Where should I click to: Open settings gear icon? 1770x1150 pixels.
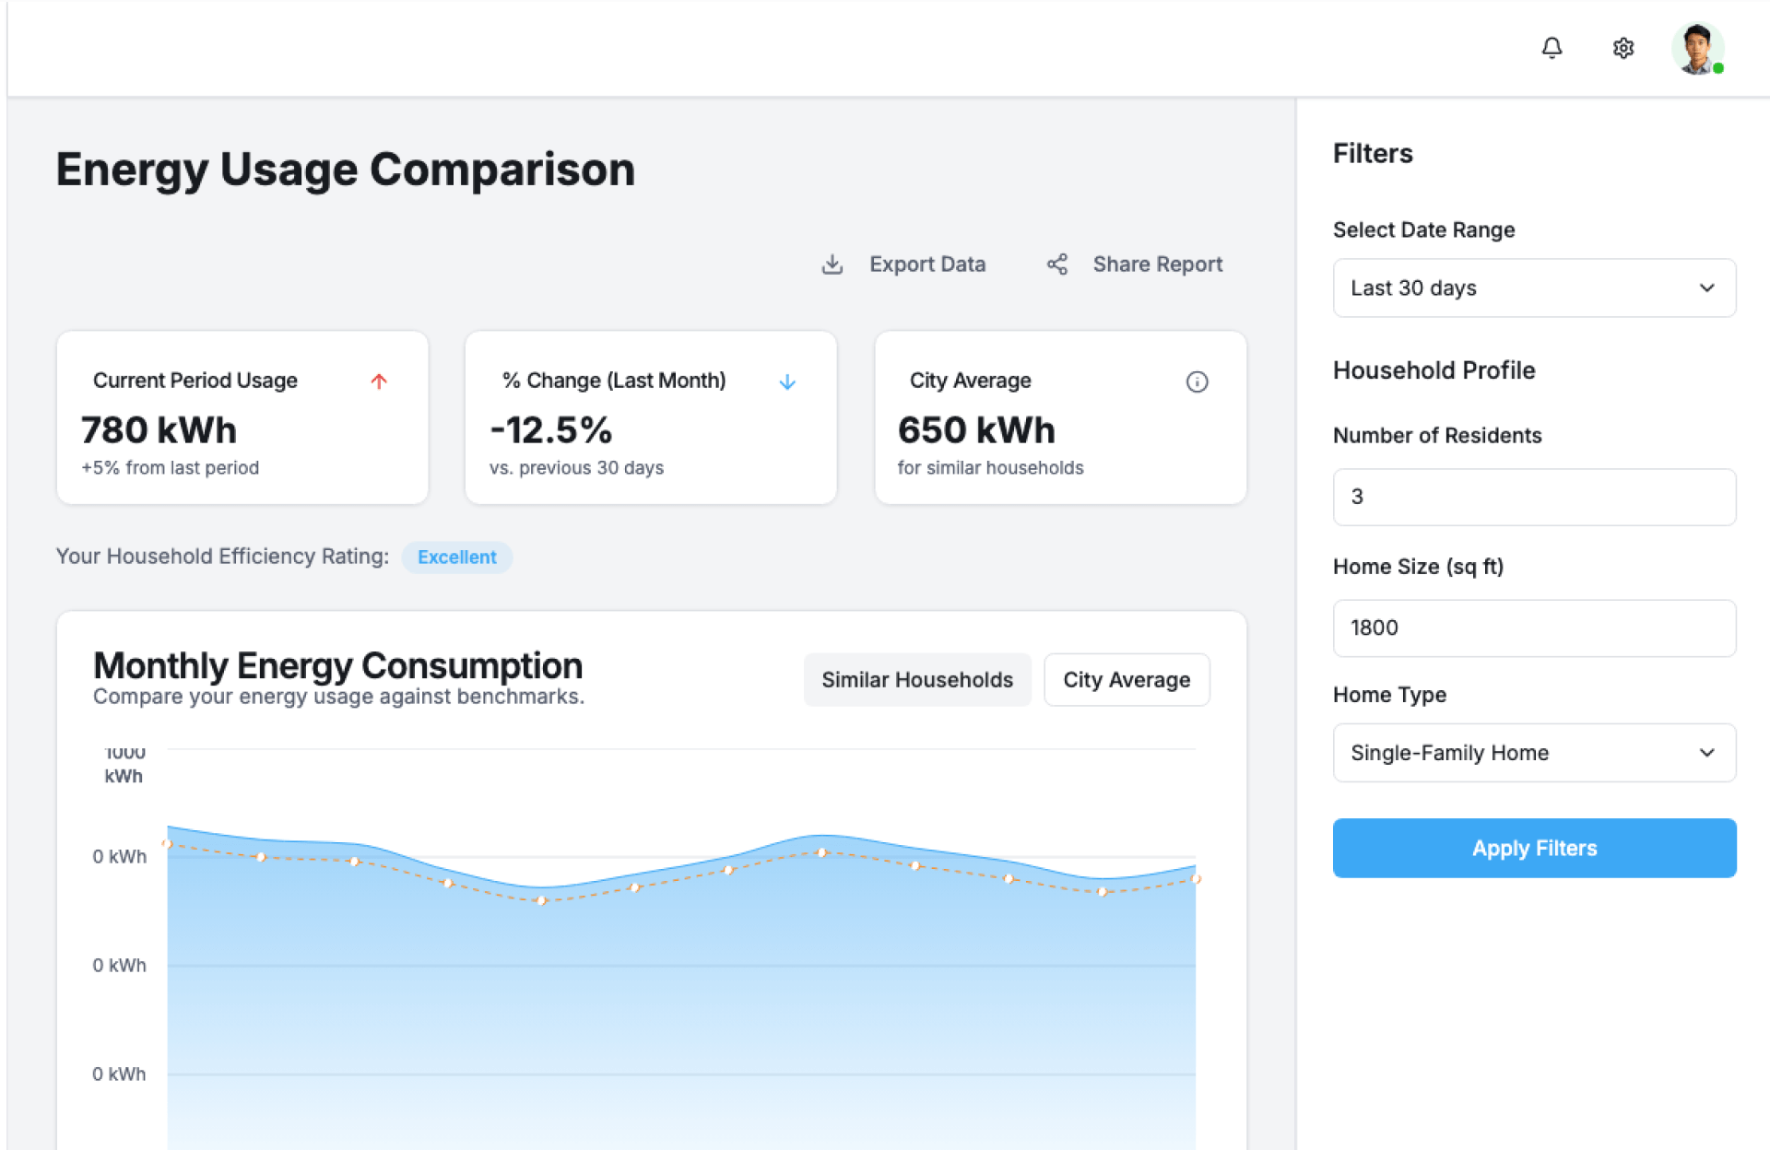point(1623,48)
